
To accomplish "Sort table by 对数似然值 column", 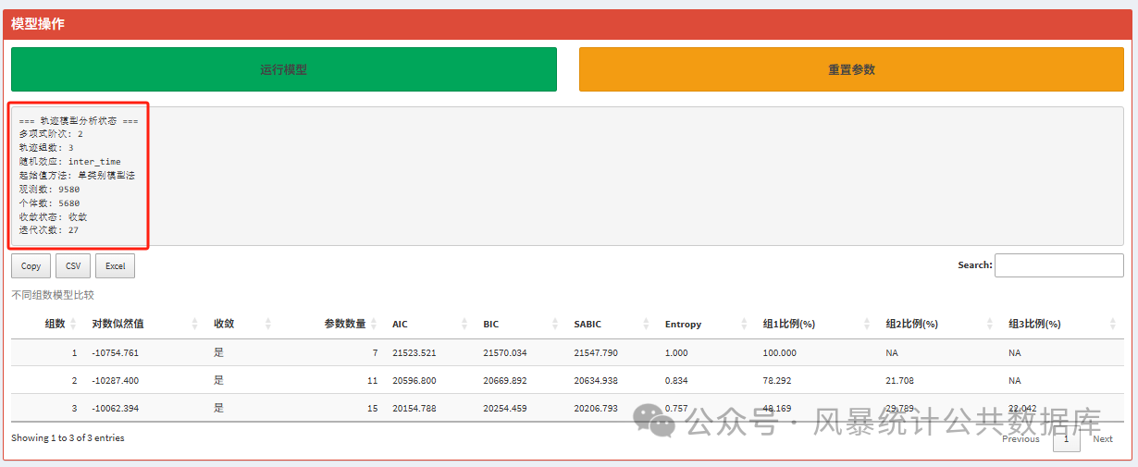I will click(x=144, y=324).
